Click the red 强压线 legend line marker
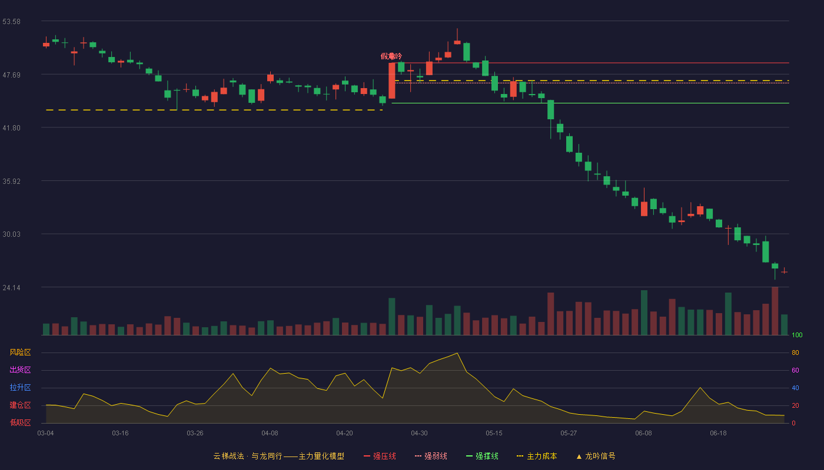Viewport: 824px width, 470px height. coord(367,456)
